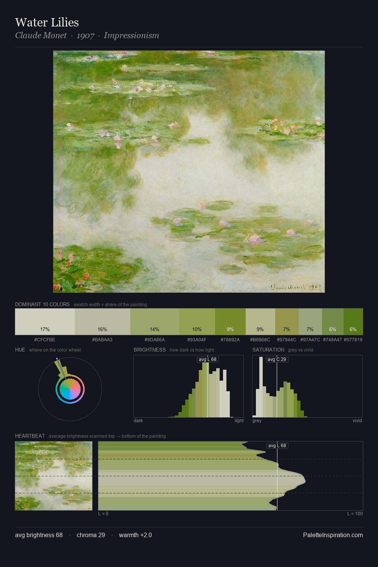The width and height of the screenshot is (378, 567).
Task: Open the small Heartbeat painting thumbnail
Action: pyautogui.click(x=54, y=476)
